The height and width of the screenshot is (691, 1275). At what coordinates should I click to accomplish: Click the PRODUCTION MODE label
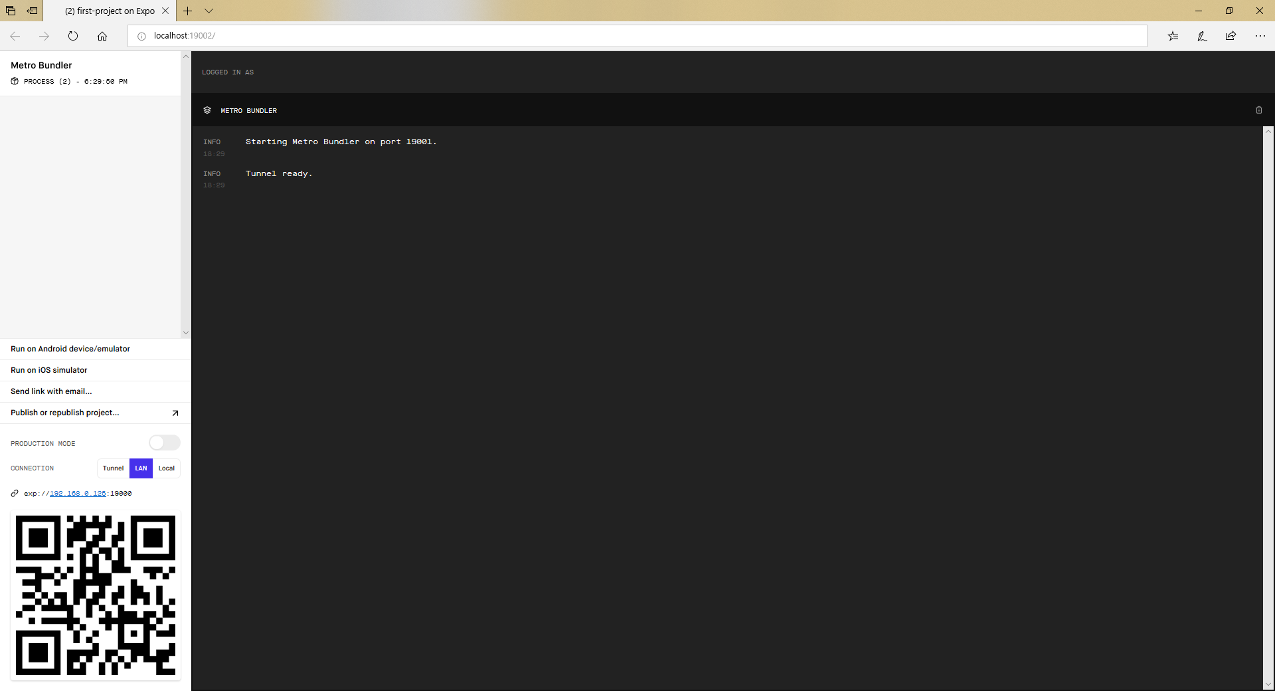pos(43,444)
